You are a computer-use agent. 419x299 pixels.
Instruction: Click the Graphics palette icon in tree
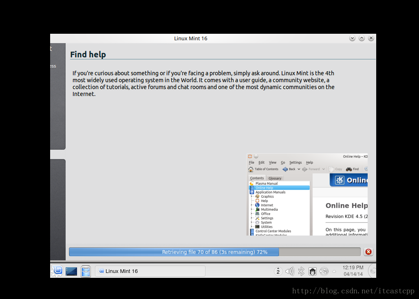pyautogui.click(x=257, y=196)
